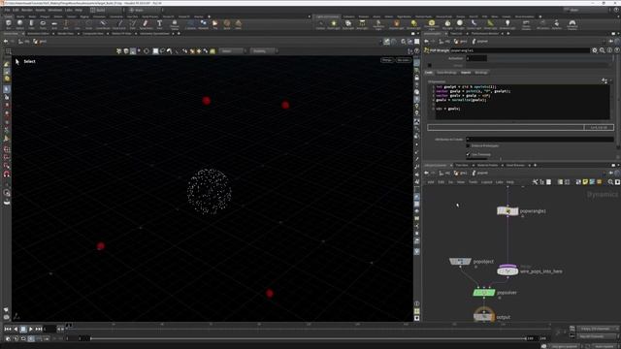Toggle the Group checkbox below Activation

[430, 65]
